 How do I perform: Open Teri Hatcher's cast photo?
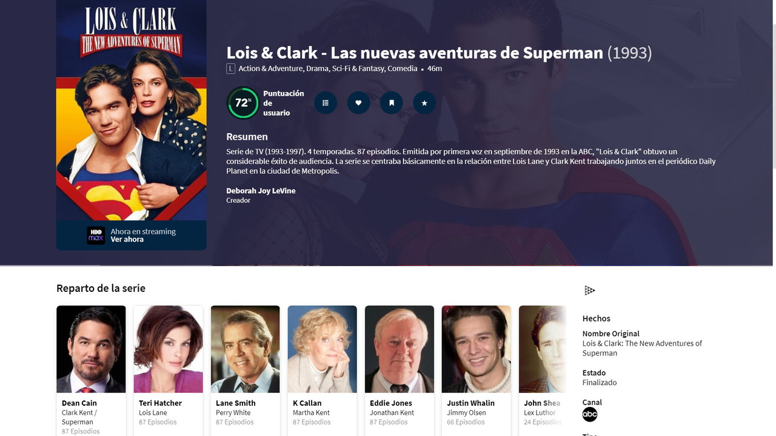point(168,349)
